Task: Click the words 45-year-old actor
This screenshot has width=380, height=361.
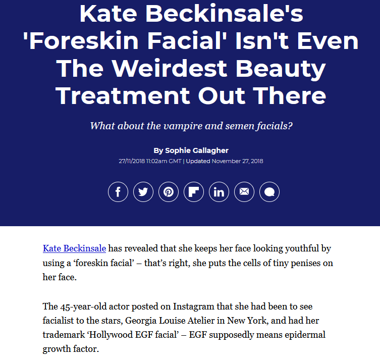Action: (x=94, y=306)
